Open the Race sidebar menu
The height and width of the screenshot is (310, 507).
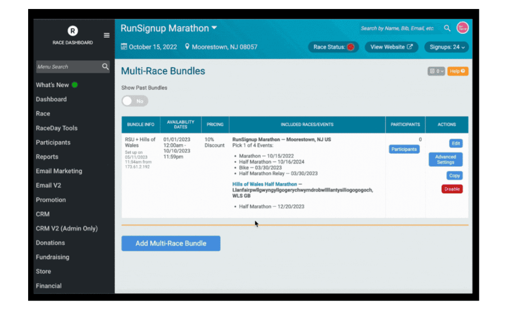(x=43, y=114)
